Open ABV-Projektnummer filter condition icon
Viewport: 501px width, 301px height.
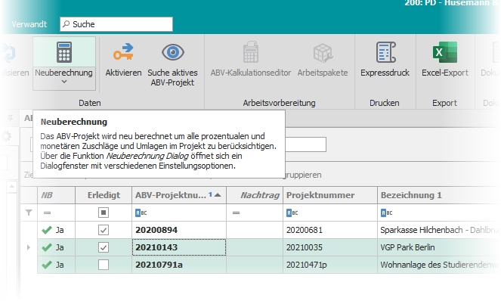click(x=141, y=213)
